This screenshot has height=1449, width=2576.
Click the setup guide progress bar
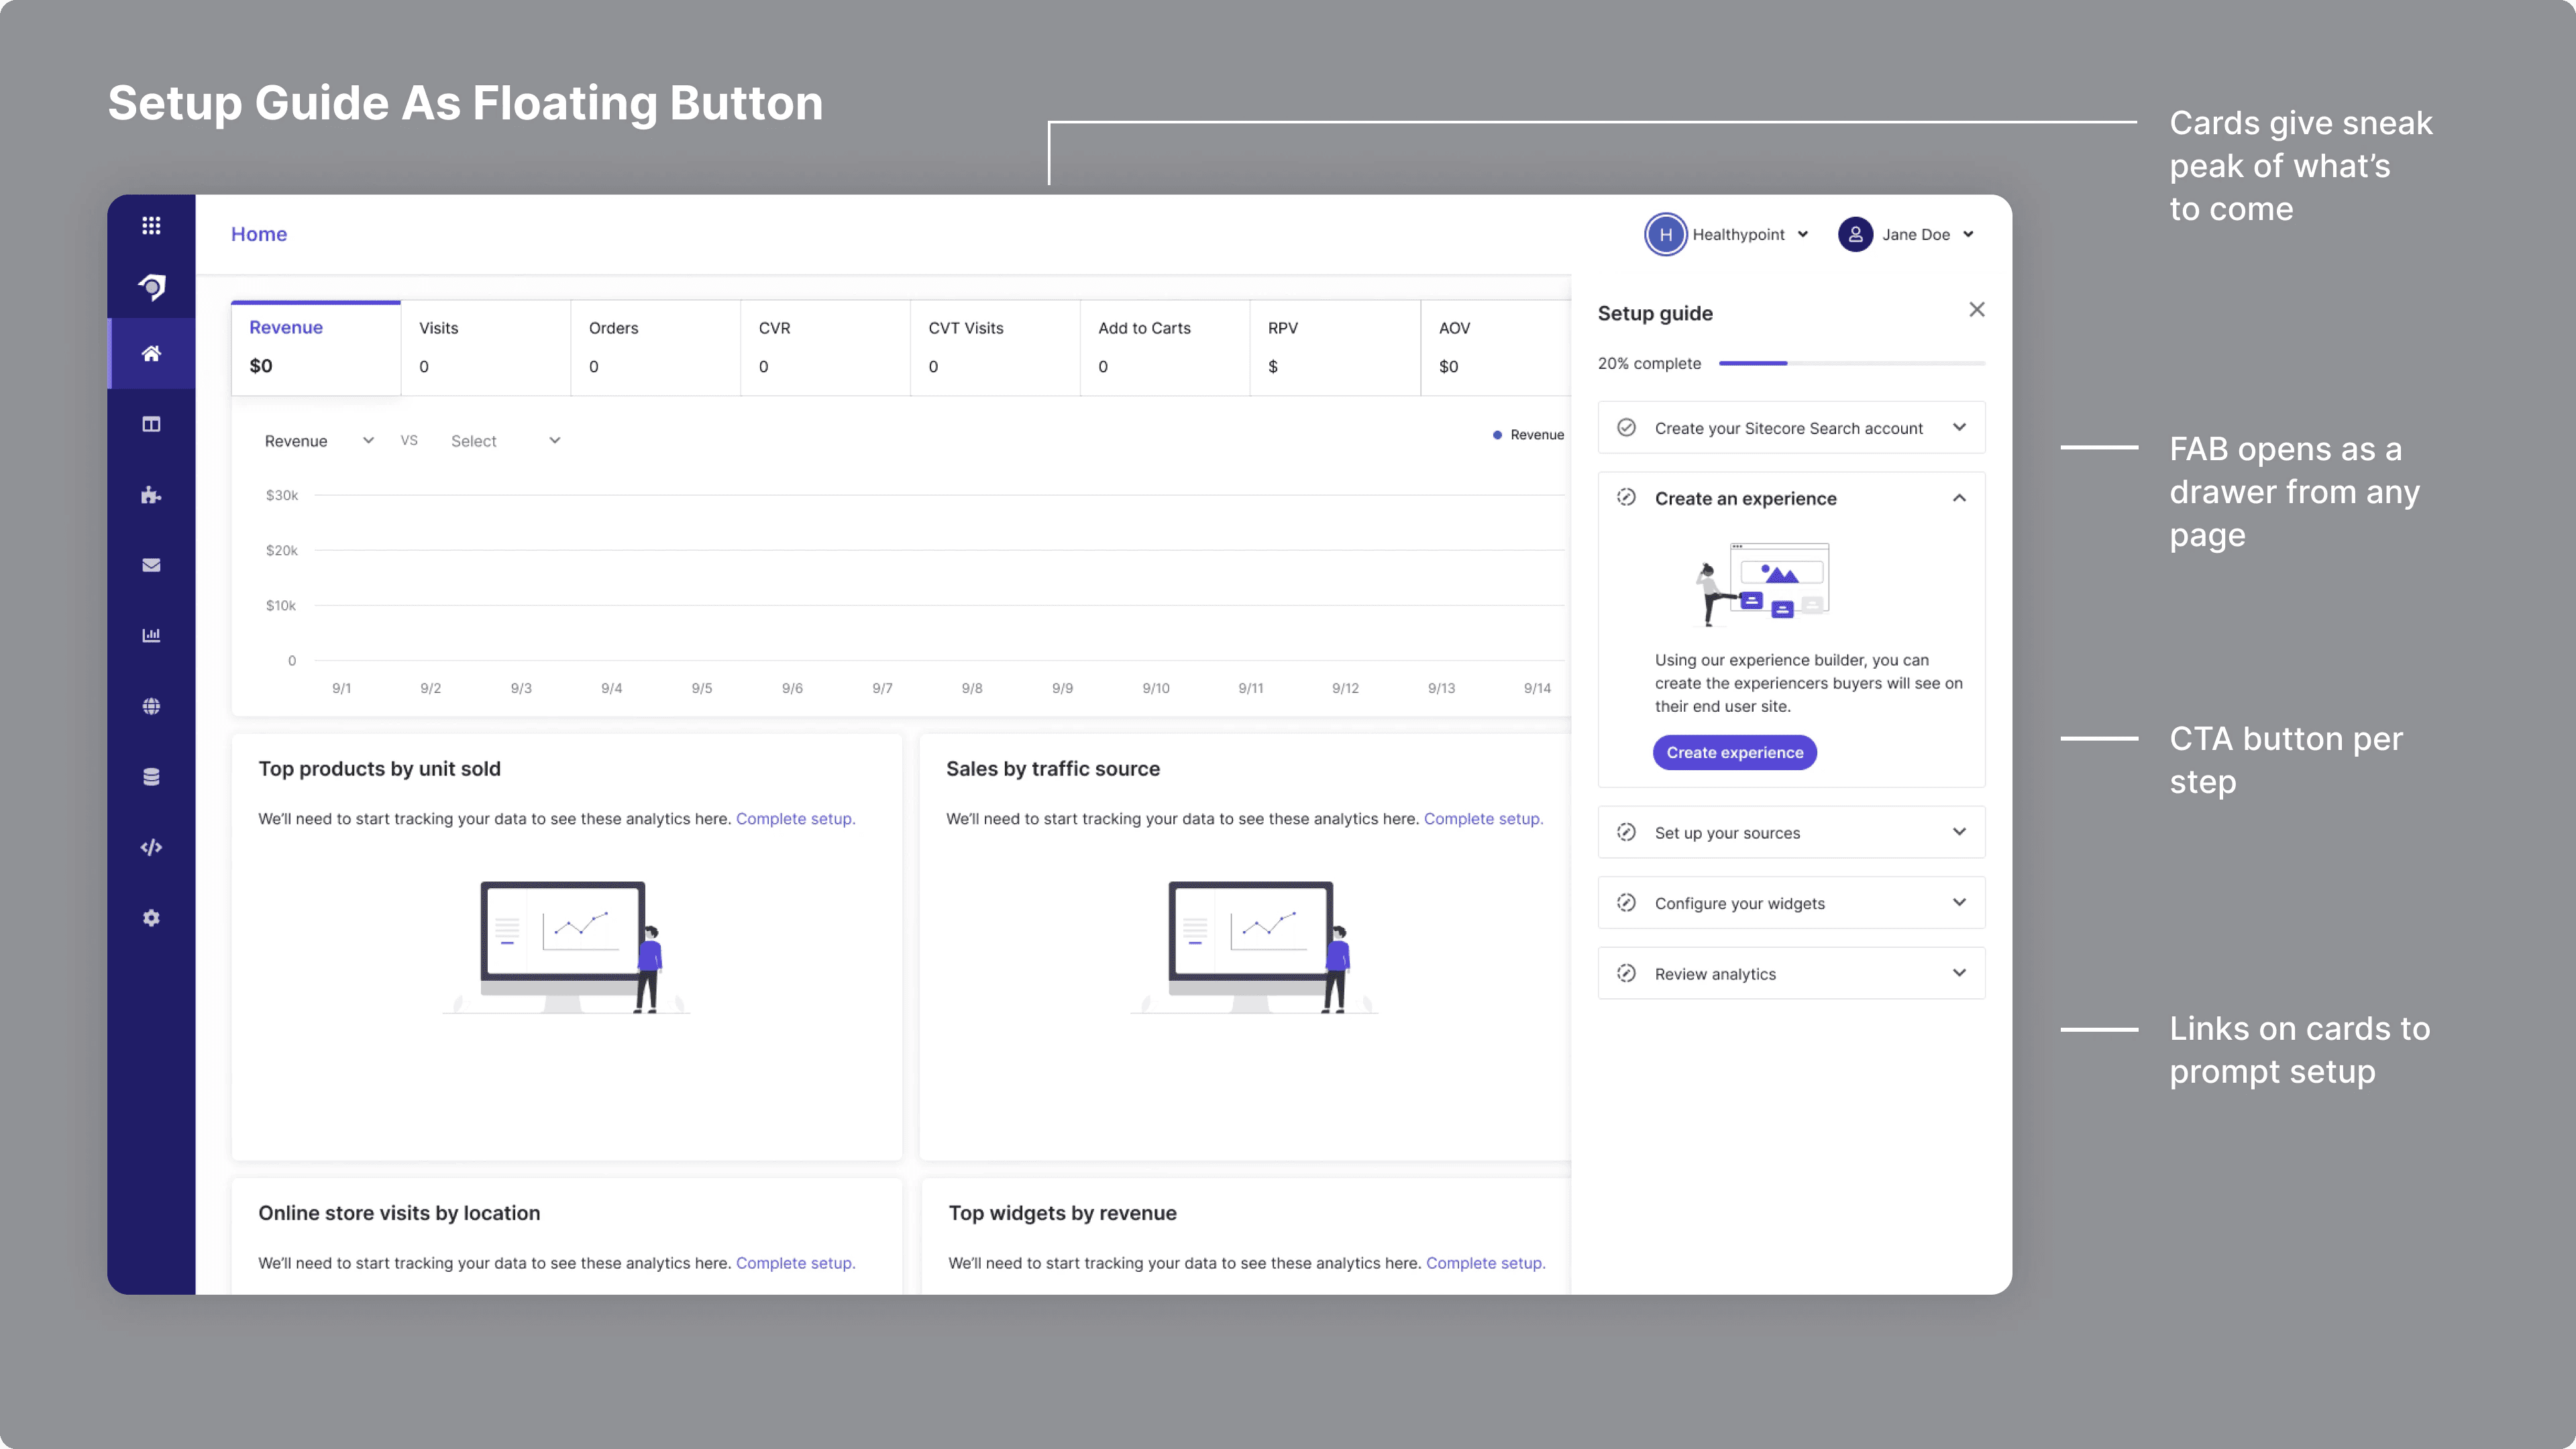click(1852, 363)
